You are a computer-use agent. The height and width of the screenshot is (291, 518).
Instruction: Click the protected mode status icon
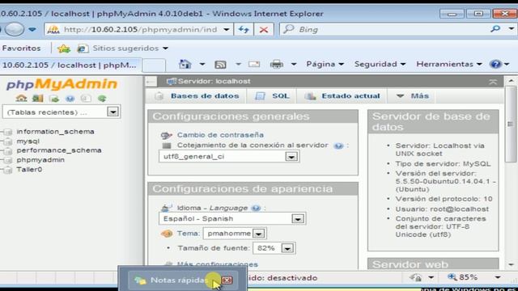click(415, 278)
